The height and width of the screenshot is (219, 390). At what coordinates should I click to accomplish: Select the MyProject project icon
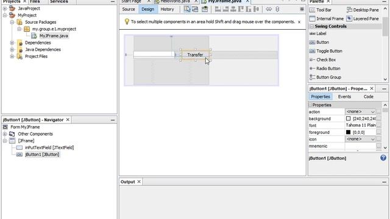tap(12, 15)
